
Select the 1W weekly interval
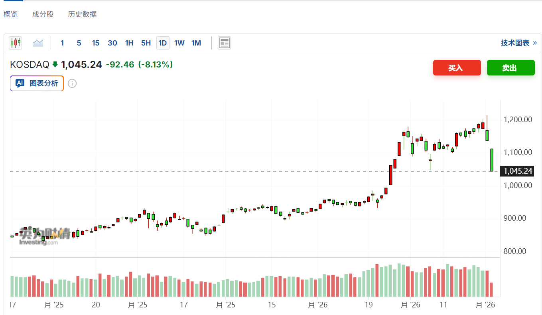click(x=179, y=43)
